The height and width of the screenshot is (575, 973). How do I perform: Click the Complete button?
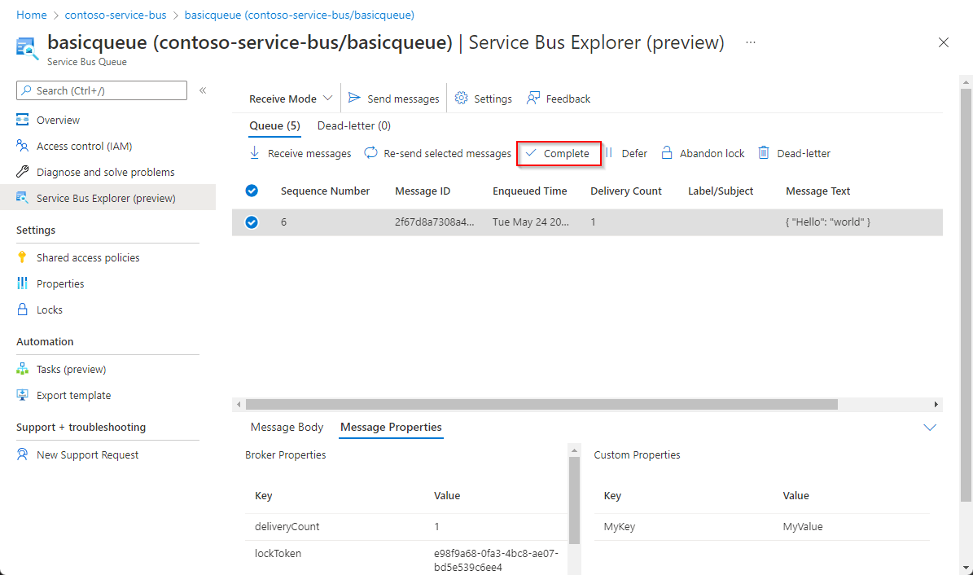[559, 152]
